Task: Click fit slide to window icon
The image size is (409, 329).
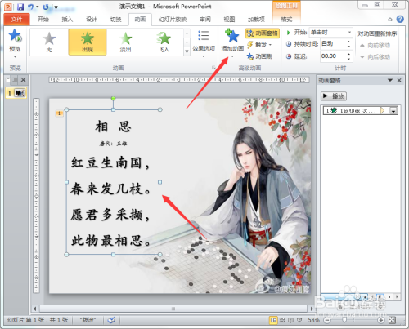Action: 392,320
